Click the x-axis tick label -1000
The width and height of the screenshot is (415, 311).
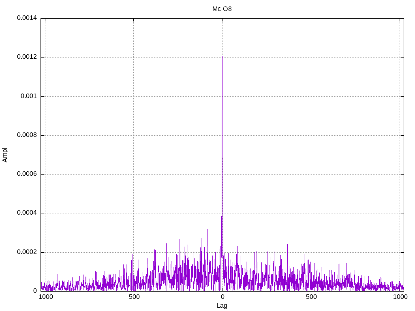(45, 297)
